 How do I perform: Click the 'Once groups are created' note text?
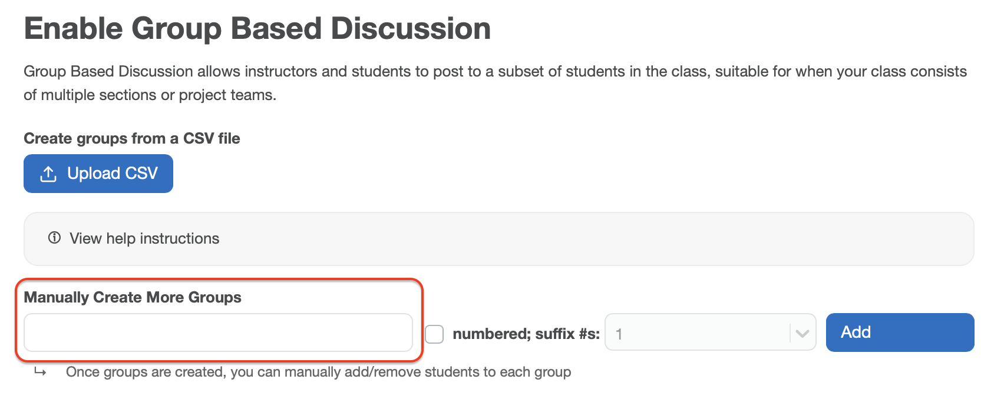pos(318,372)
